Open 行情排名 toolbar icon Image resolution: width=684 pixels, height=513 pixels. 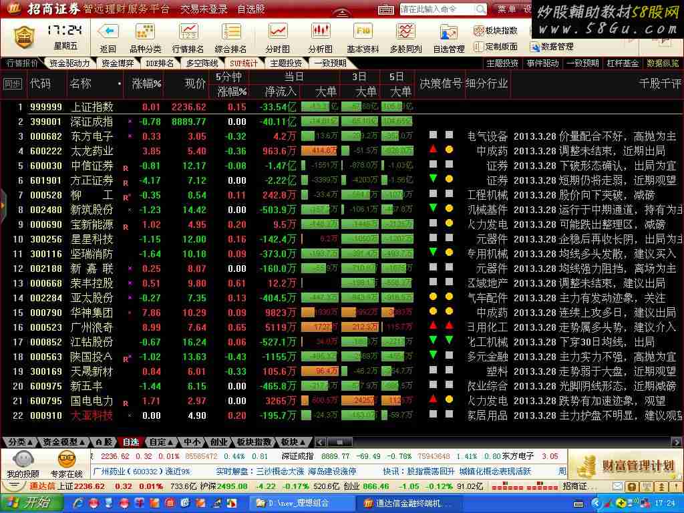point(188,31)
